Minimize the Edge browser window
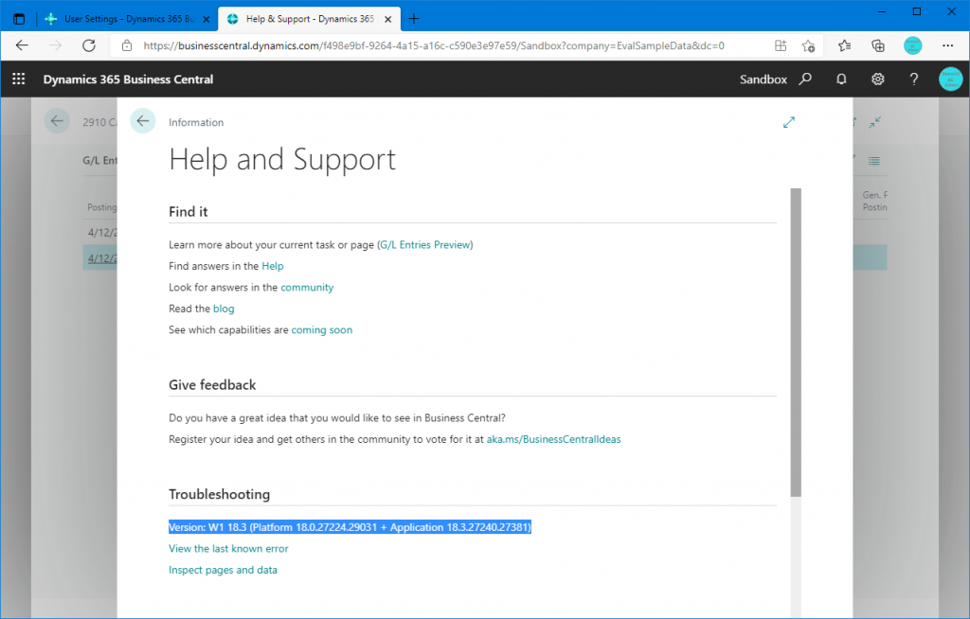This screenshot has width=970, height=619. [x=882, y=11]
